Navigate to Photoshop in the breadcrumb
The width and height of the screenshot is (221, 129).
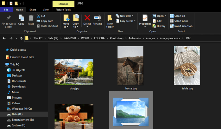[117, 38]
